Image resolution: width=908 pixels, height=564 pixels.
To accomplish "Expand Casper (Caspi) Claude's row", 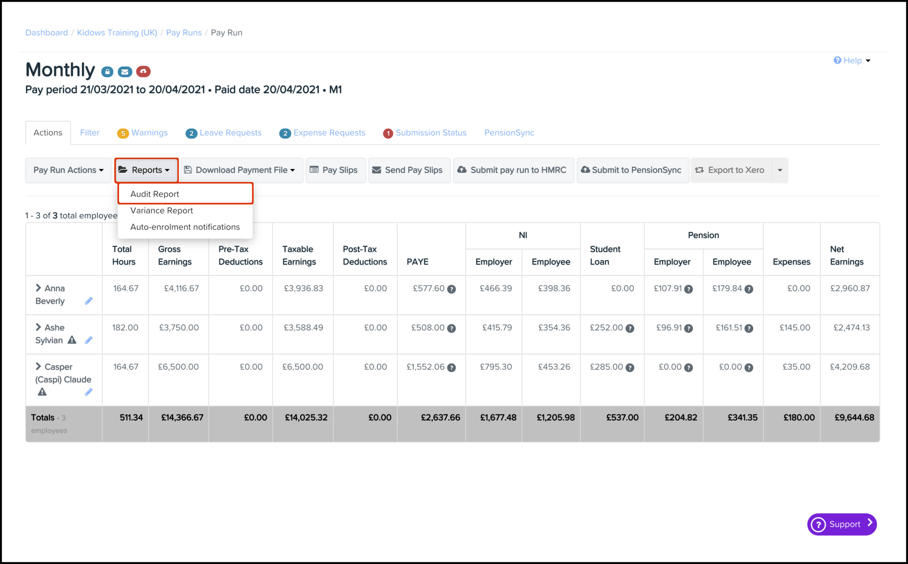I will click(x=38, y=366).
